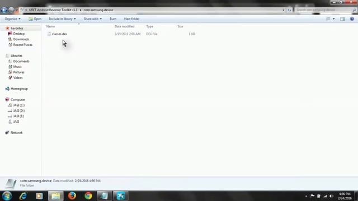The height and width of the screenshot is (201, 358).
Task: Open Help with question mark icon
Action: 352,19
